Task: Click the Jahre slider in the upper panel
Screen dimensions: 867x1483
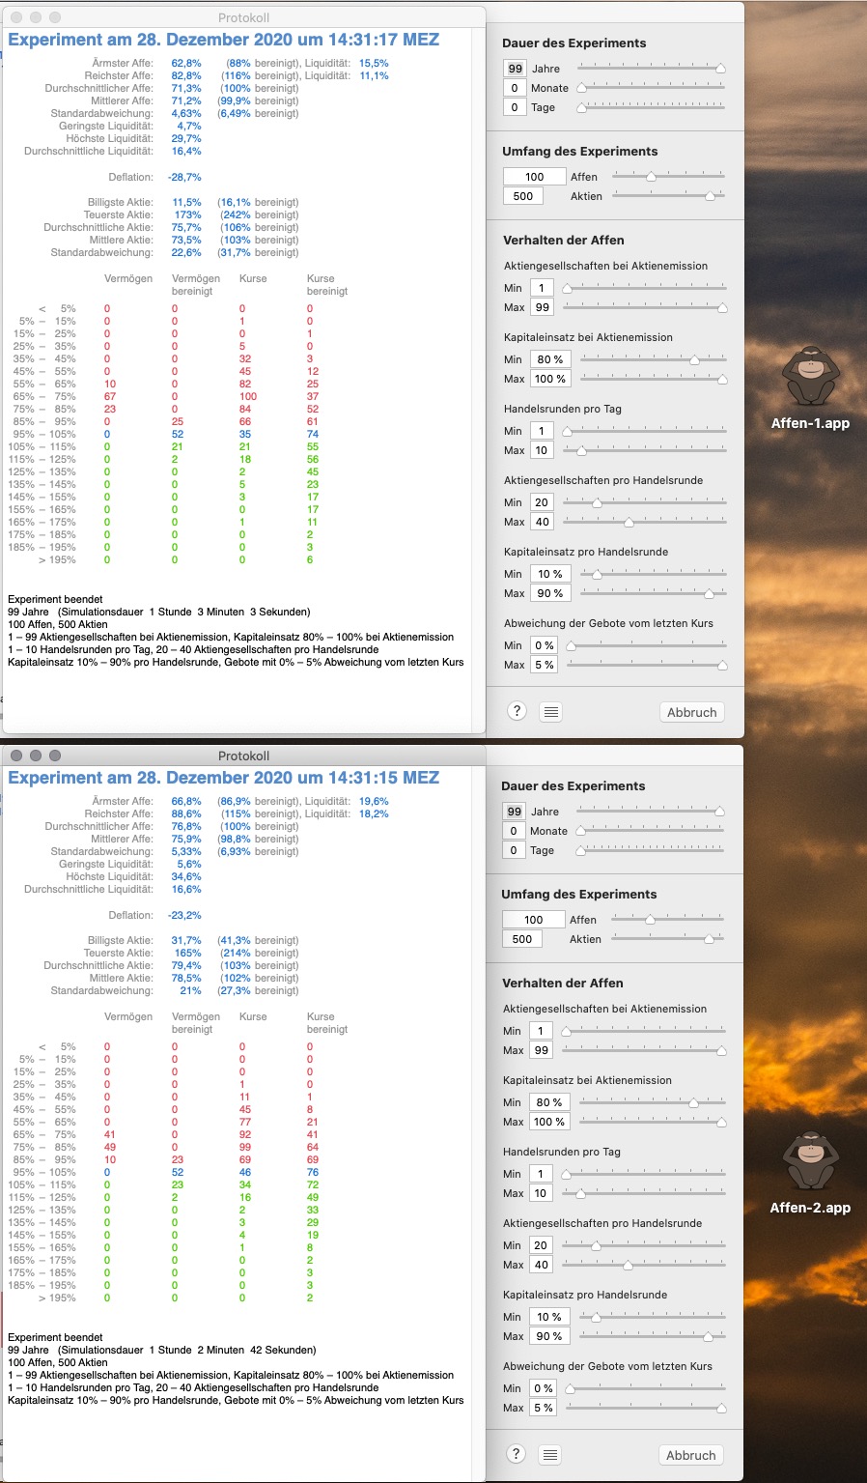Action: 652,69
